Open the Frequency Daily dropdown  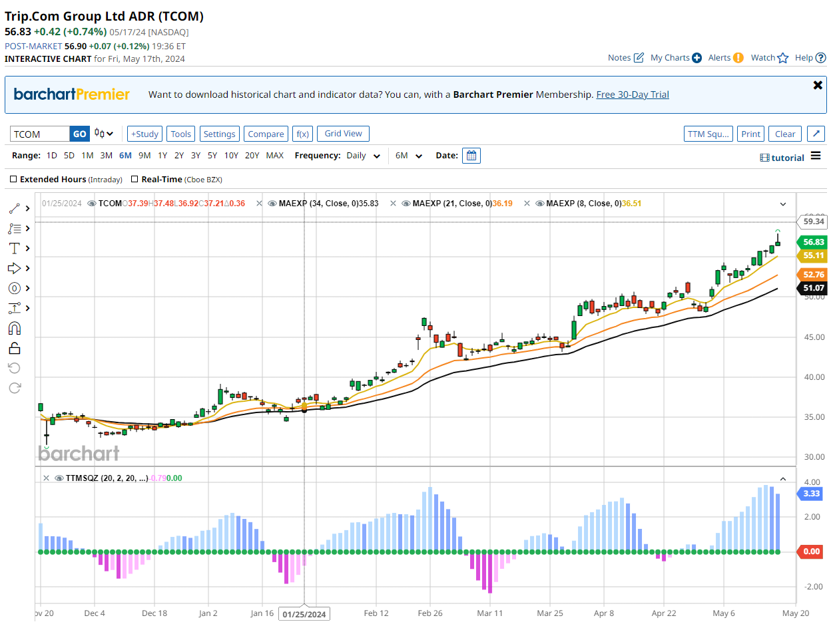(364, 156)
